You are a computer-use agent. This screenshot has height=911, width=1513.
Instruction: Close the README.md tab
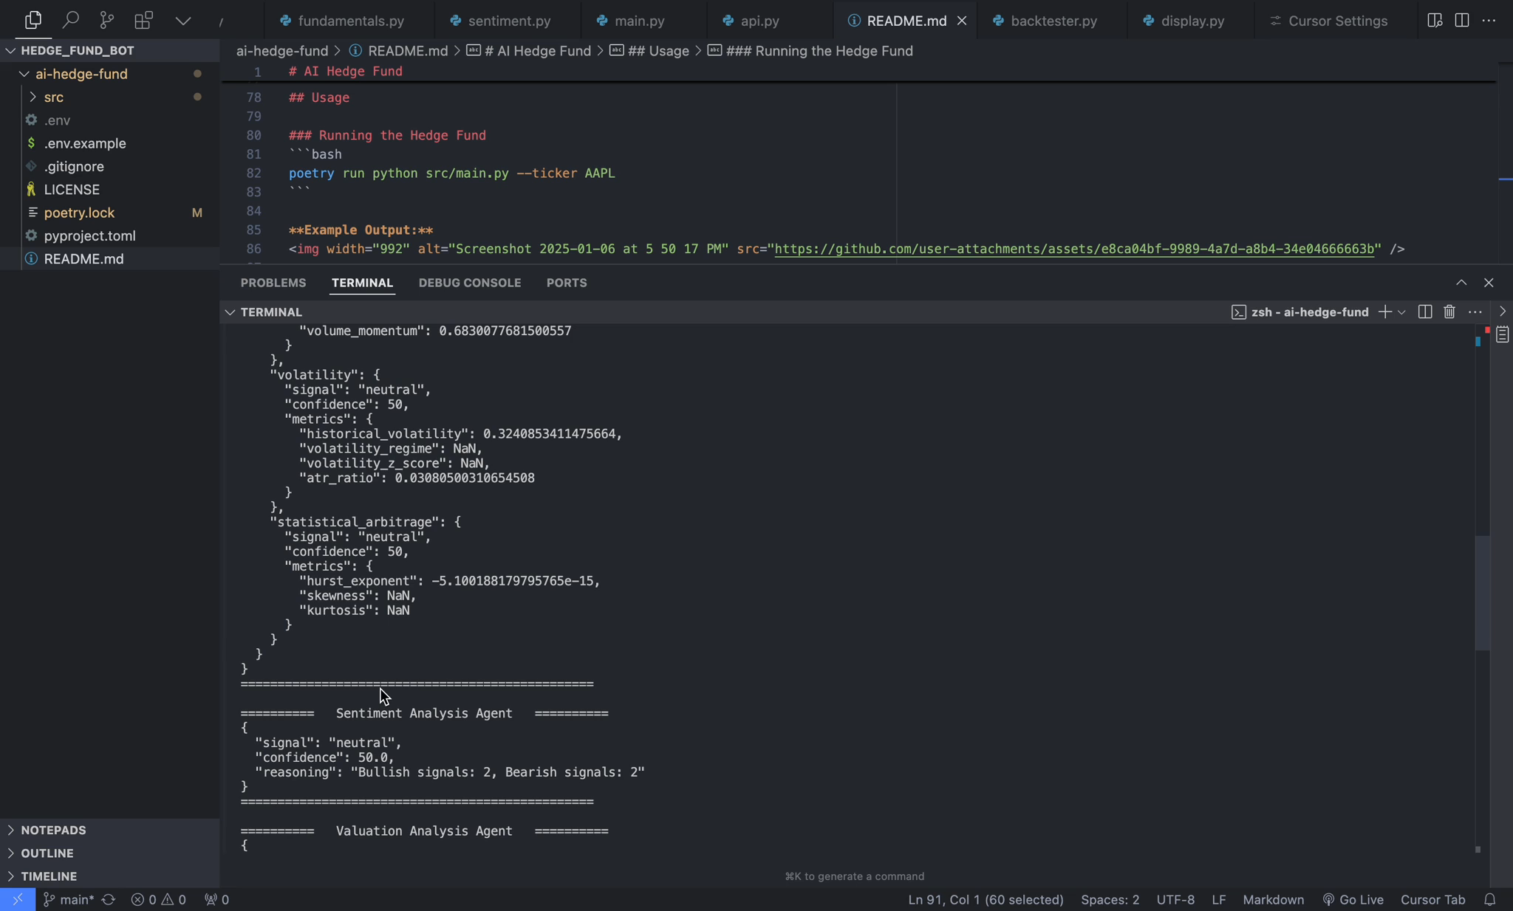click(x=962, y=21)
